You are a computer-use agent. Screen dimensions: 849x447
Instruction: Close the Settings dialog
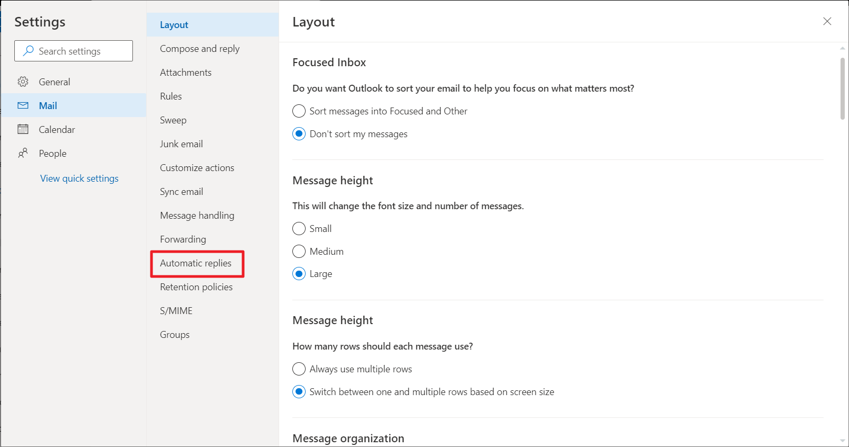(x=827, y=21)
